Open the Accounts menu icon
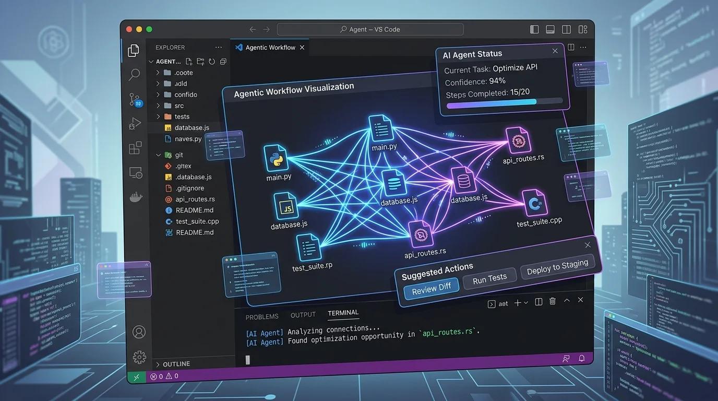The height and width of the screenshot is (401, 718). [x=139, y=332]
